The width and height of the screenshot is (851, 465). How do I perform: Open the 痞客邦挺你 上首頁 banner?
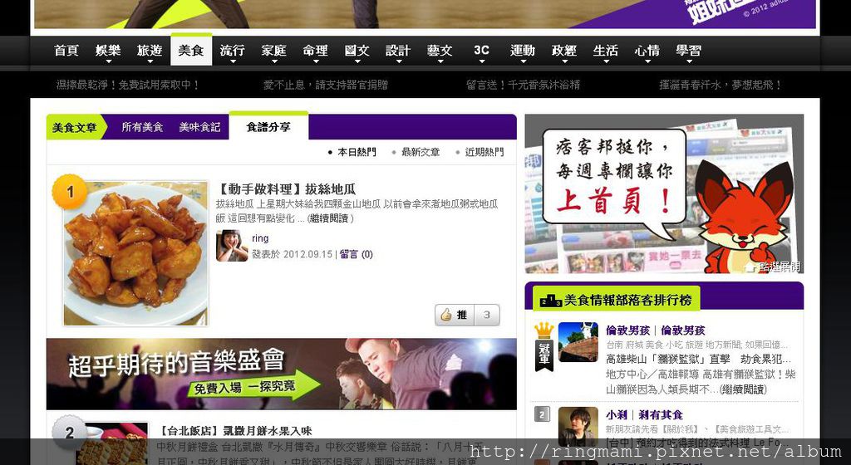pyautogui.click(x=664, y=194)
